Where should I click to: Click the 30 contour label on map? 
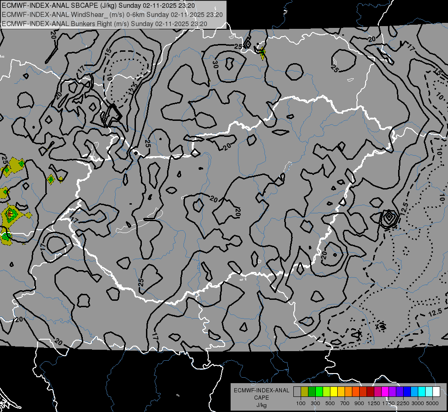click(215, 65)
